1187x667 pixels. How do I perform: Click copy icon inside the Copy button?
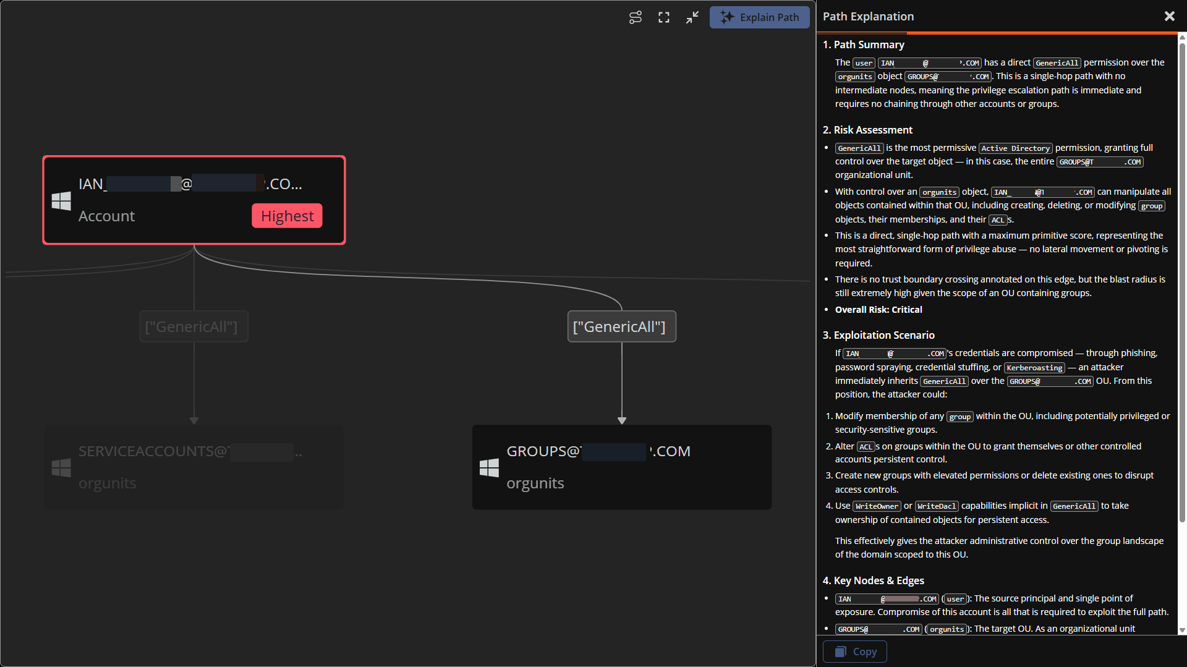841,652
